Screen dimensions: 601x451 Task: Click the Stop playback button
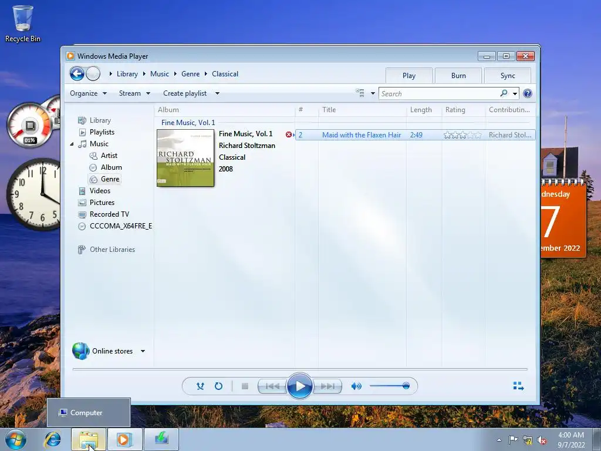[x=245, y=386]
